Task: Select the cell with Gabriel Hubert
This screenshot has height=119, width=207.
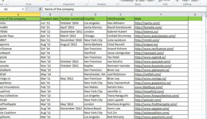Action: [x=121, y=32]
